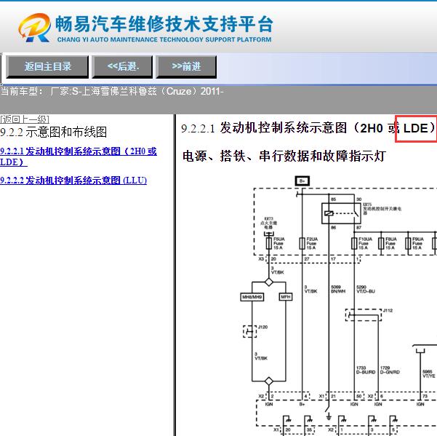Click the F10UA fuse symbol
437x436 pixels.
pos(354,243)
